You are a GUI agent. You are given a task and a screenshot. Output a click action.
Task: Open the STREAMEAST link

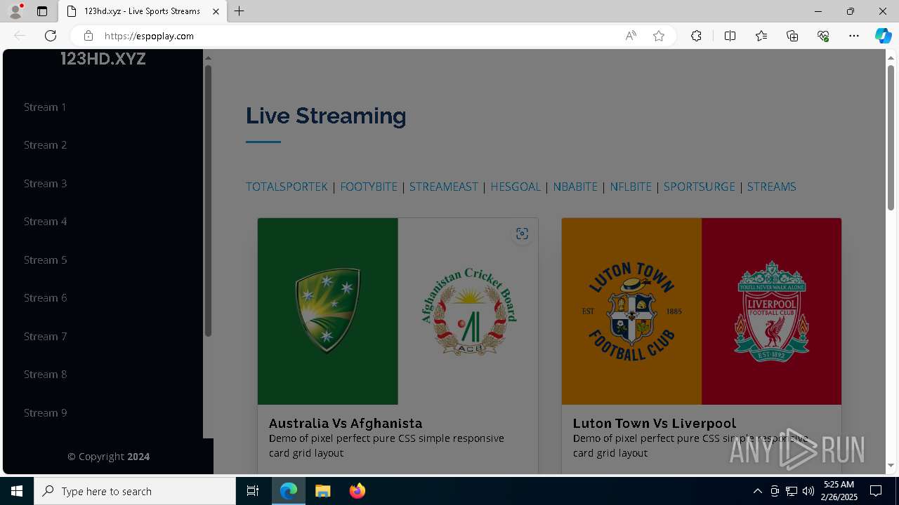click(443, 187)
